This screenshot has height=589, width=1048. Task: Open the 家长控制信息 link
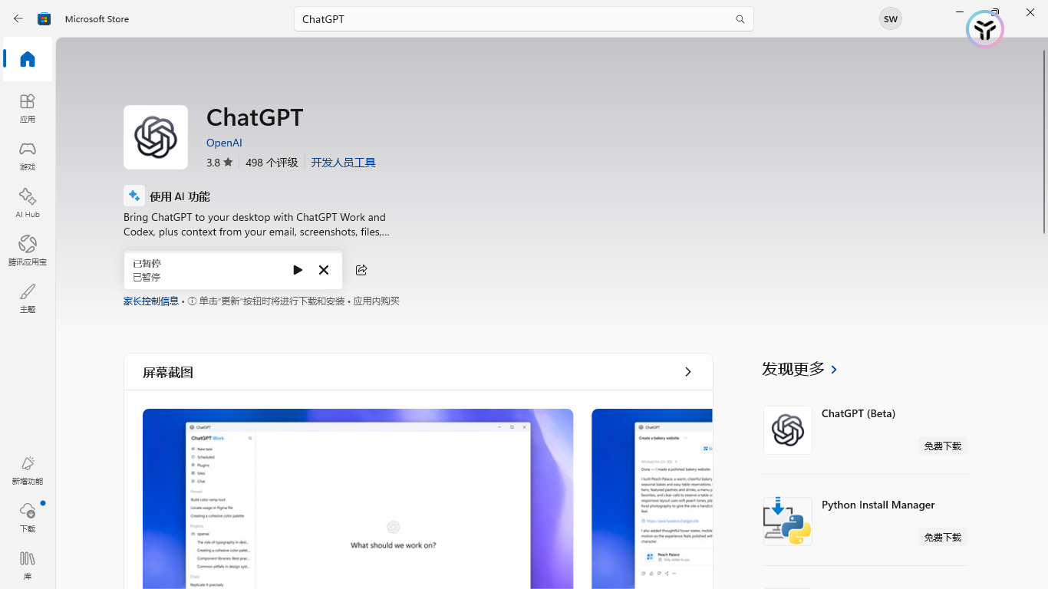[151, 301]
